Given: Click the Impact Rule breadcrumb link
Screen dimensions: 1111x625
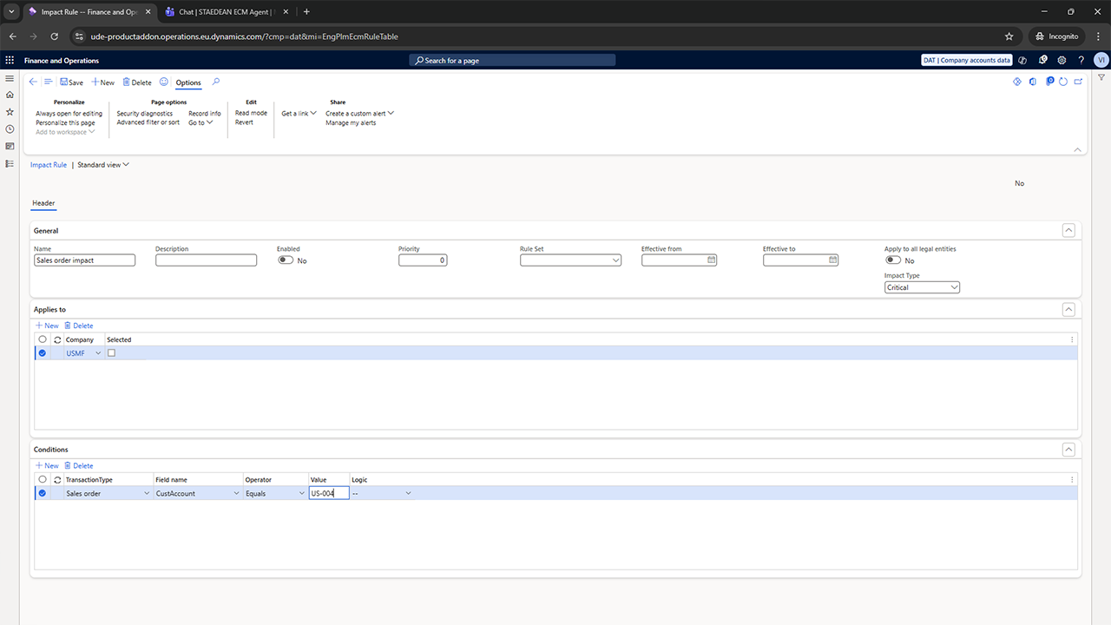Looking at the screenshot, I should coord(49,165).
